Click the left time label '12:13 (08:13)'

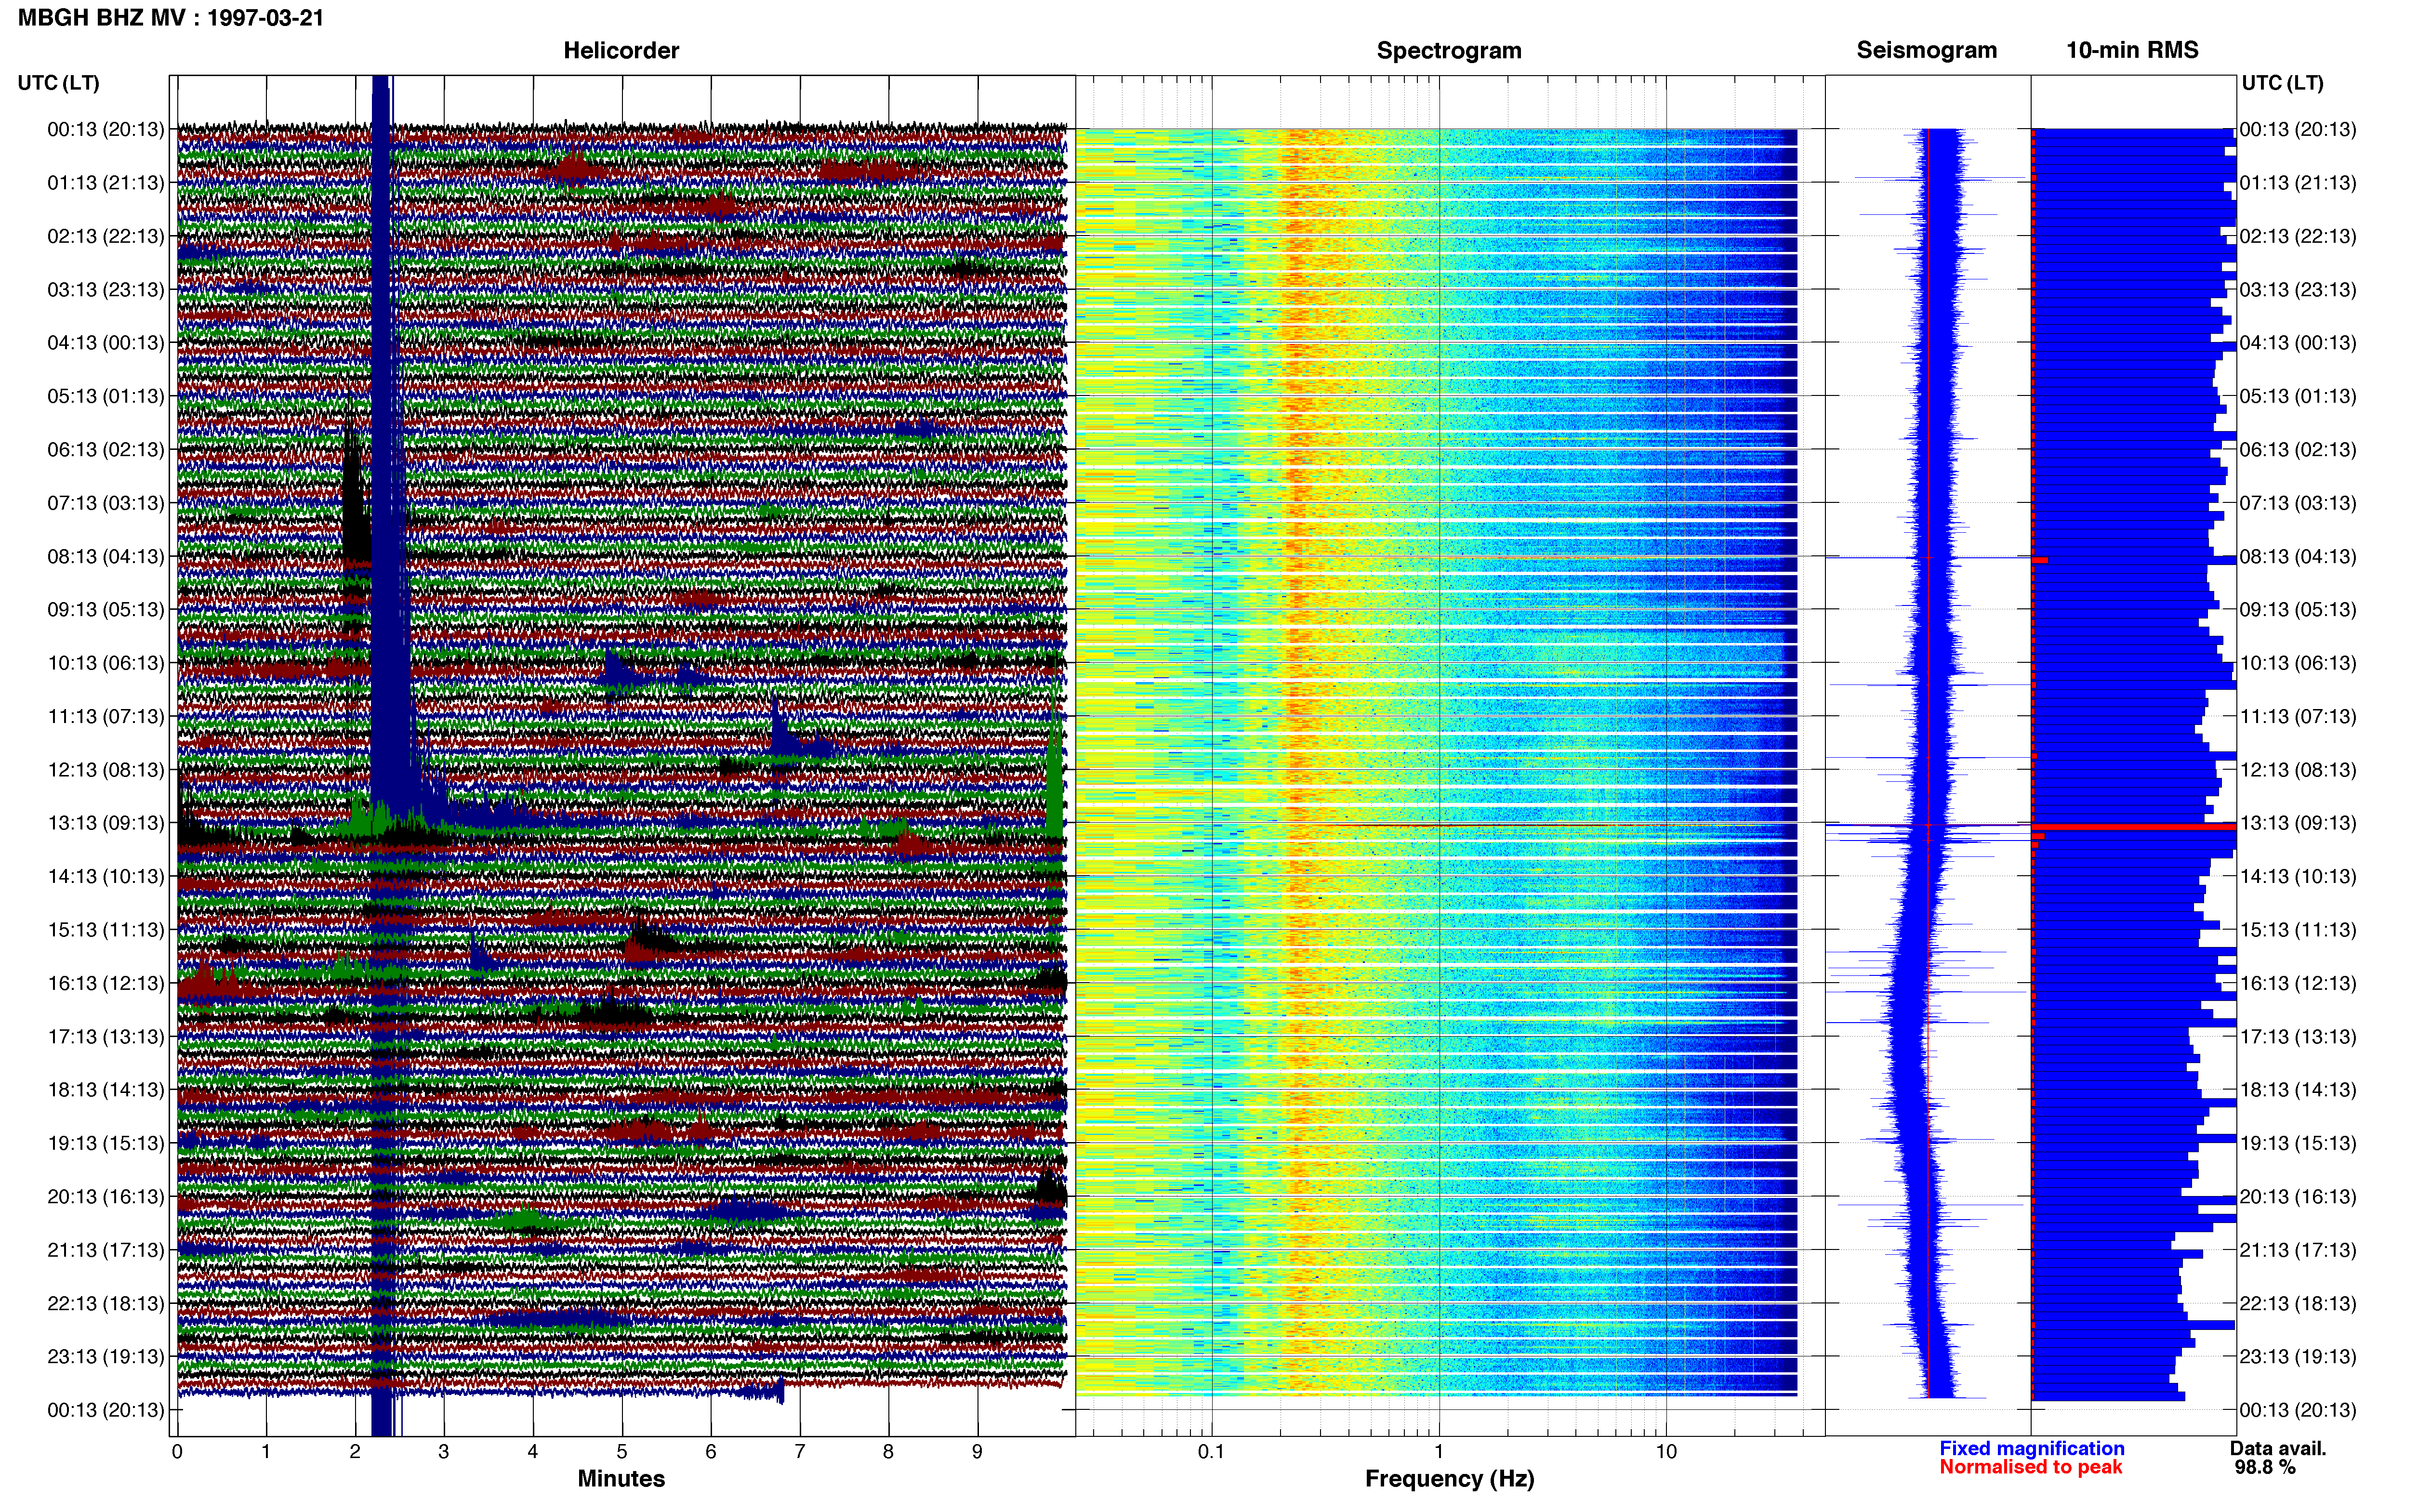[106, 770]
